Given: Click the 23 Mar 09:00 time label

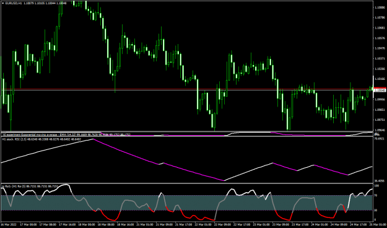Looking at the screenshot, I should (x=280, y=224).
